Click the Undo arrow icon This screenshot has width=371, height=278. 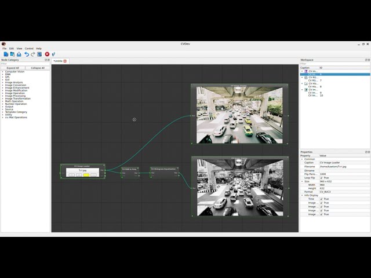coord(27,54)
